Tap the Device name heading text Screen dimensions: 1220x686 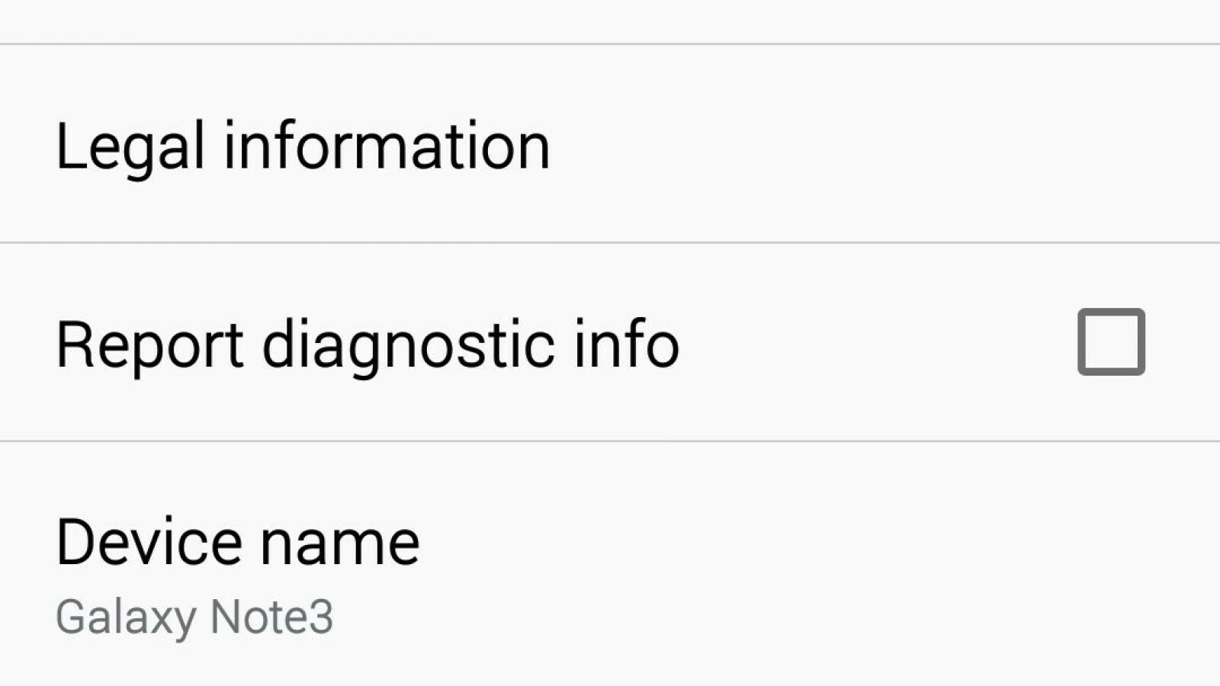[237, 543]
